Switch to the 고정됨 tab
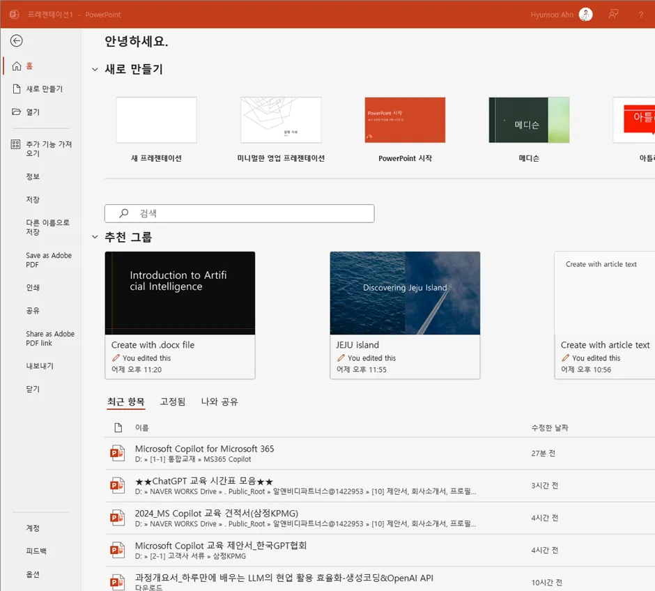This screenshot has width=655, height=591. (x=173, y=402)
